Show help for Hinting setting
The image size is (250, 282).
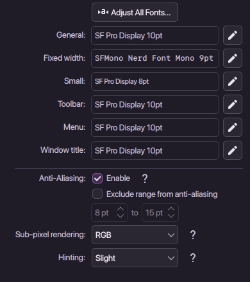pyautogui.click(x=193, y=258)
